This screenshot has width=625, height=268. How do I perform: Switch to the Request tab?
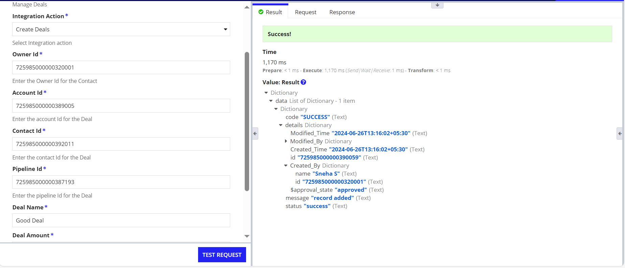pos(306,12)
